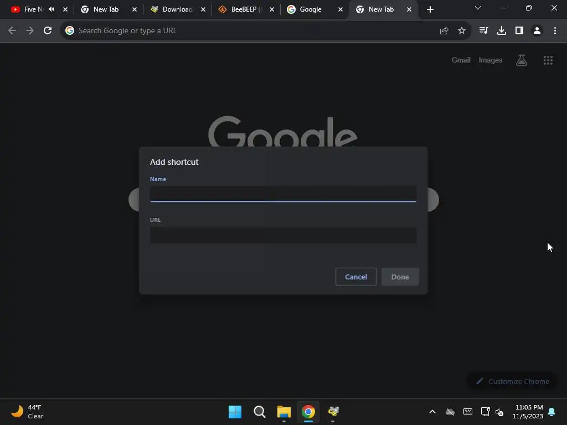Reload the current page
Image resolution: width=567 pixels, height=425 pixels.
point(48,31)
